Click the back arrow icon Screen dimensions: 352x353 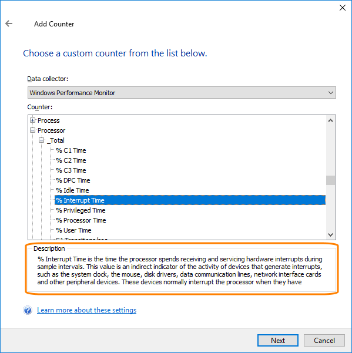point(9,23)
